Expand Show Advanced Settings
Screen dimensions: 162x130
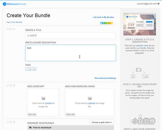(105, 78)
